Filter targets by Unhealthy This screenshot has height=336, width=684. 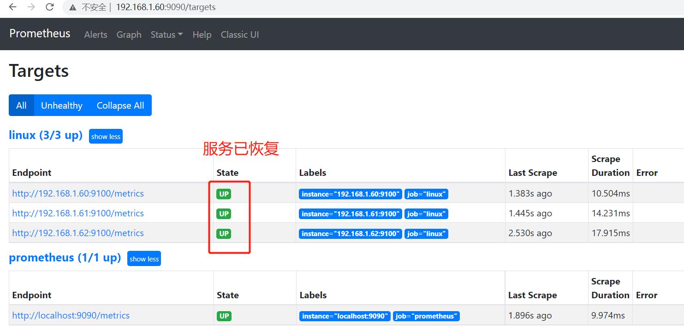point(61,105)
